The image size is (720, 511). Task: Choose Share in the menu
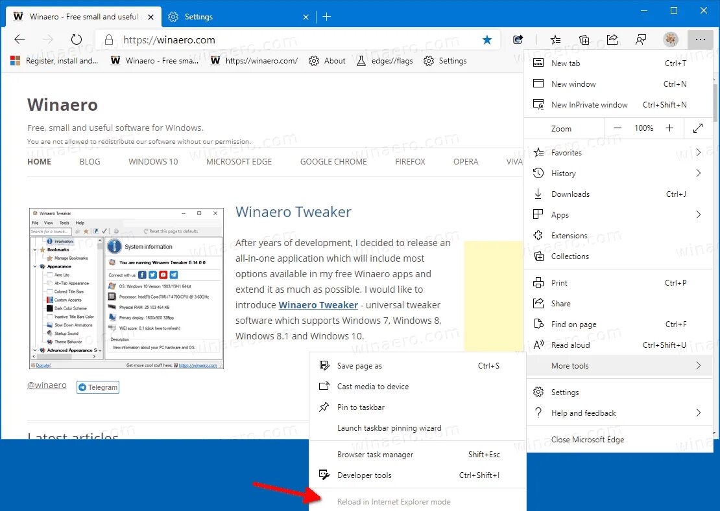pos(618,303)
